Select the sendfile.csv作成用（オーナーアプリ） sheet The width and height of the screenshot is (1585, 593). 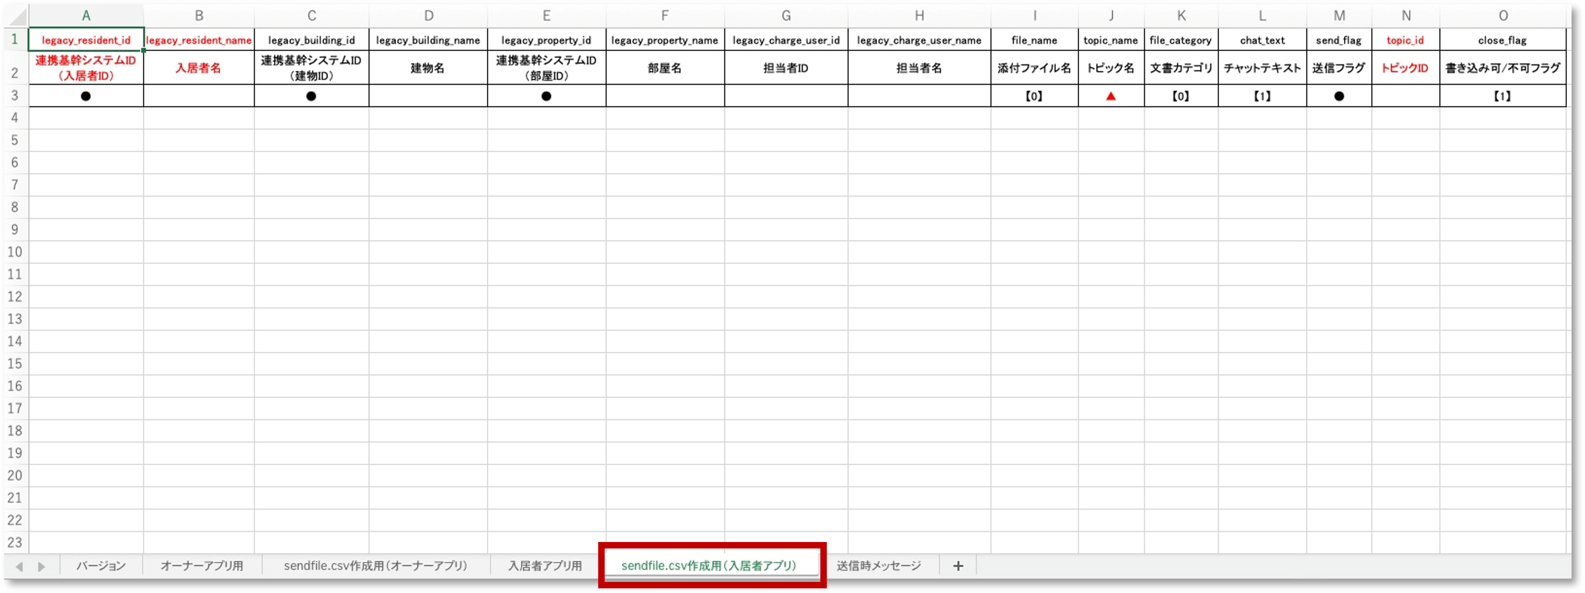coord(374,565)
